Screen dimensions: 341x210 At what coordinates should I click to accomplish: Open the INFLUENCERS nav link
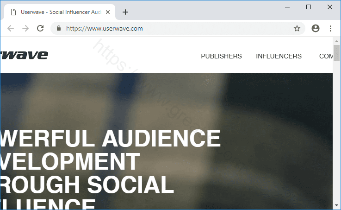click(x=279, y=56)
